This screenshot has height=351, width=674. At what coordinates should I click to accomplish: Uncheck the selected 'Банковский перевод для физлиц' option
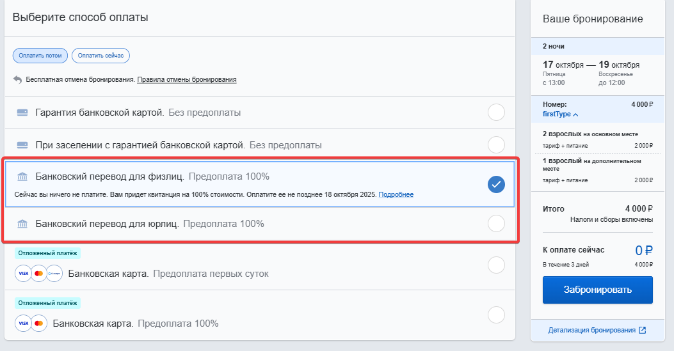tap(496, 185)
